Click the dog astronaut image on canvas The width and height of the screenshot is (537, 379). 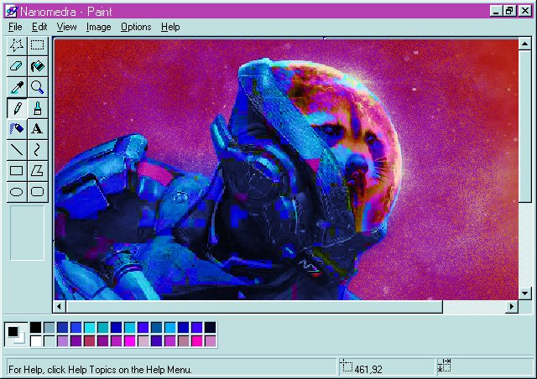click(x=286, y=170)
